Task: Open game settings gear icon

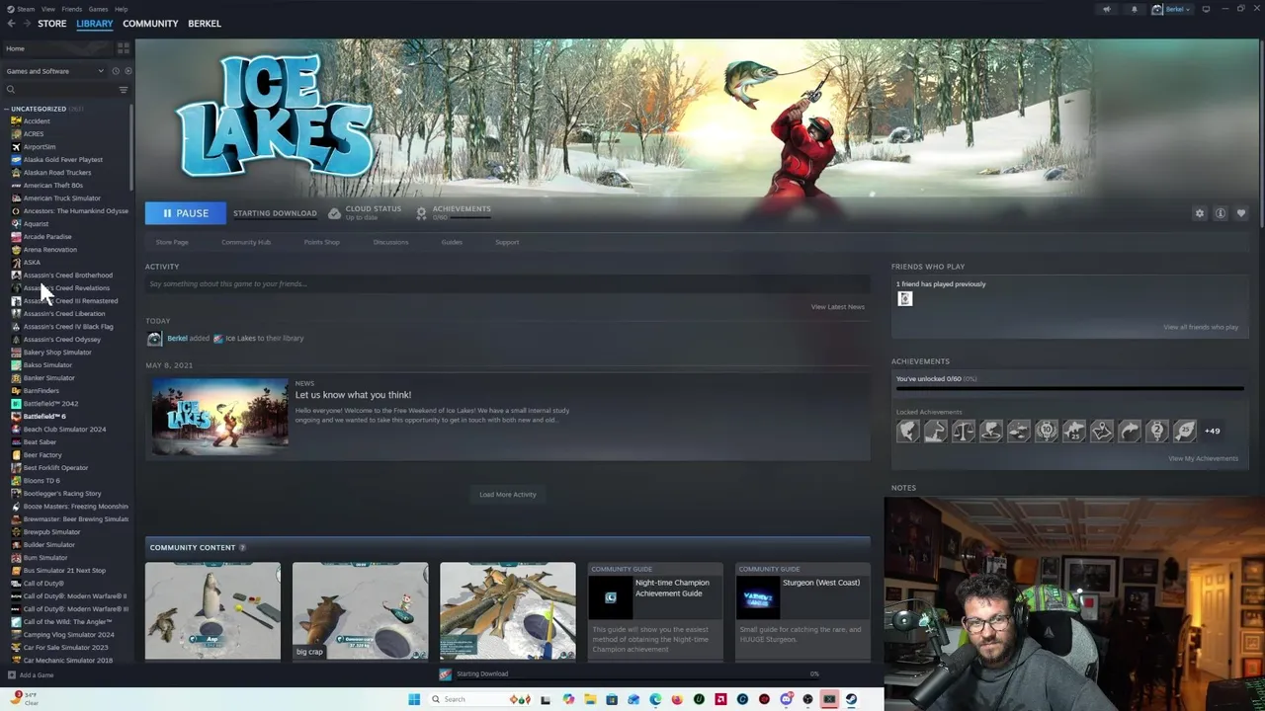Action: [x=1200, y=213]
